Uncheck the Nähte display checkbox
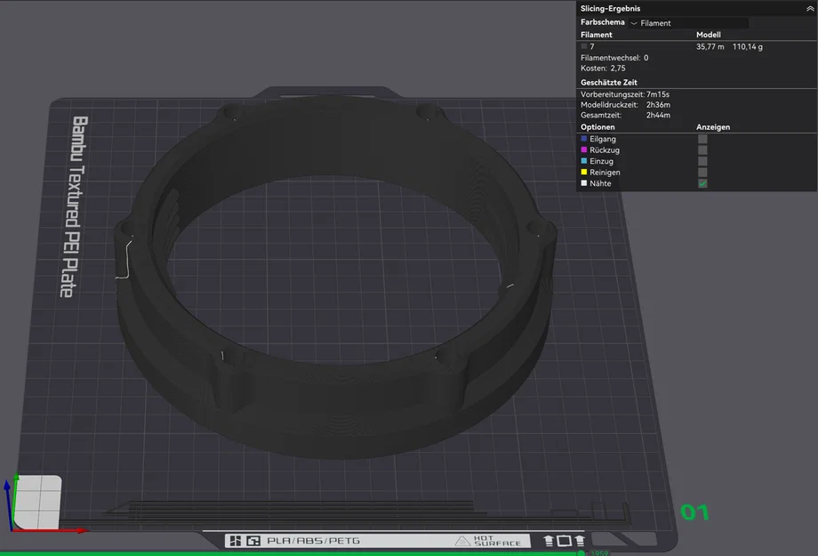 (702, 184)
